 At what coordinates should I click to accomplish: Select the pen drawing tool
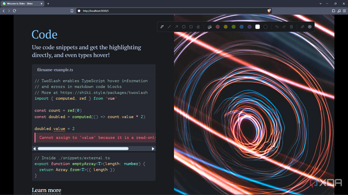click(x=162, y=27)
